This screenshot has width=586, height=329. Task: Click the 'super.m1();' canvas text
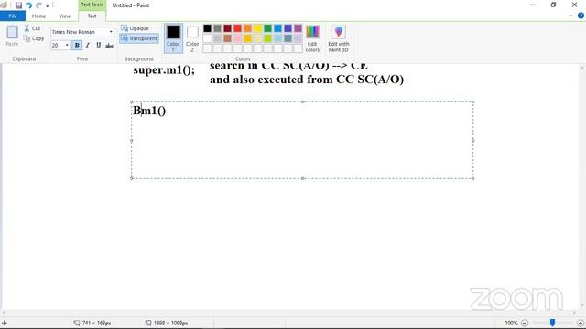[x=164, y=70]
